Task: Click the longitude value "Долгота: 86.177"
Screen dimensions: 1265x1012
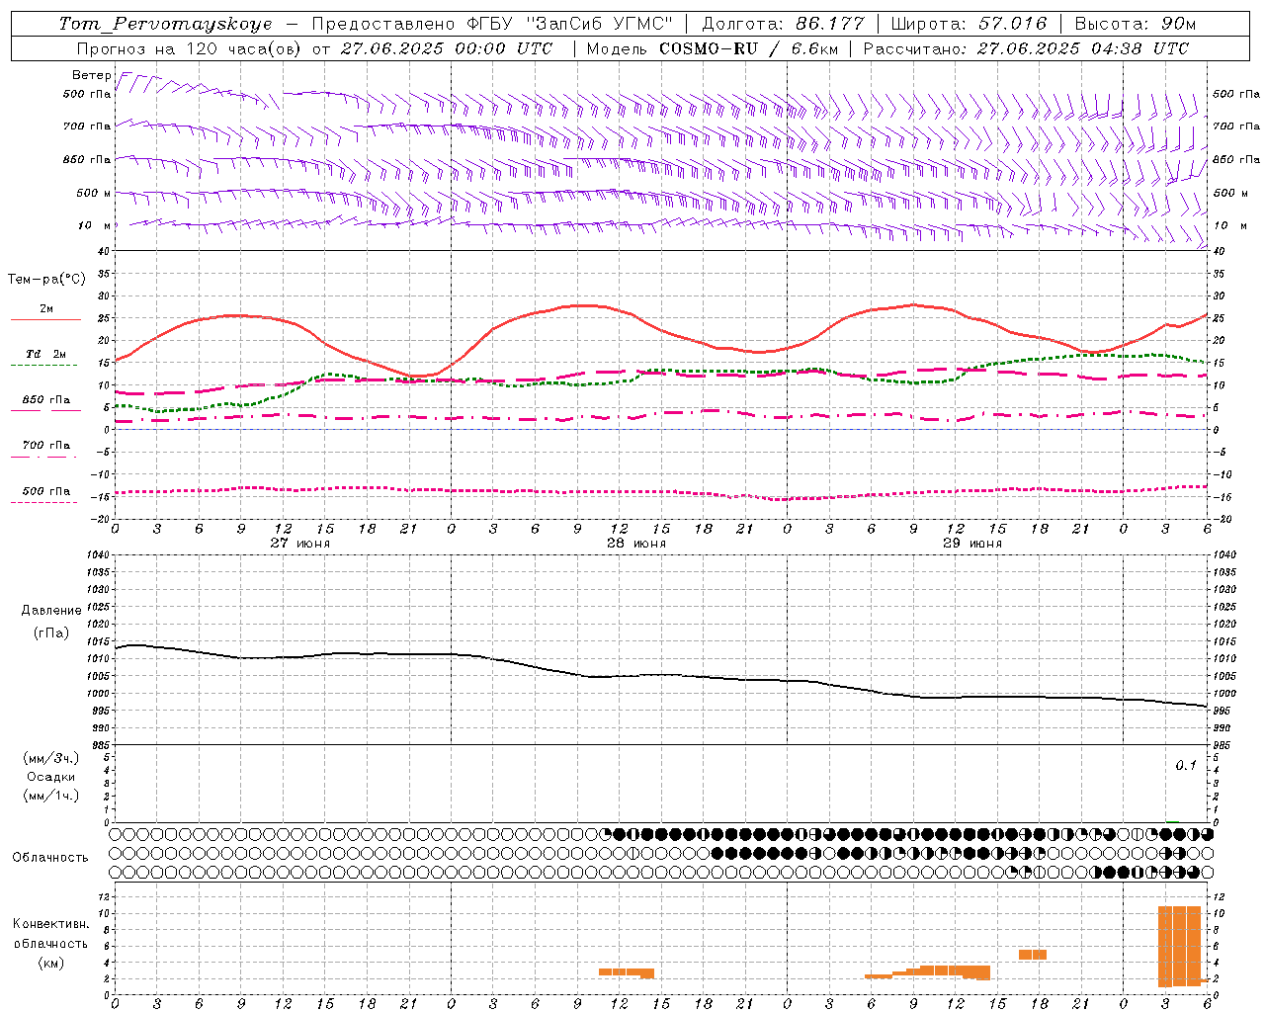Action: point(783,24)
